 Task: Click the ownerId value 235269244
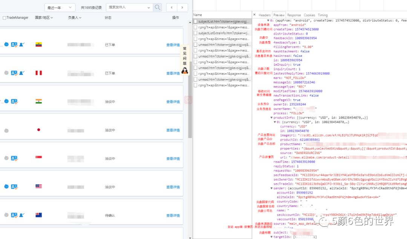(298, 105)
